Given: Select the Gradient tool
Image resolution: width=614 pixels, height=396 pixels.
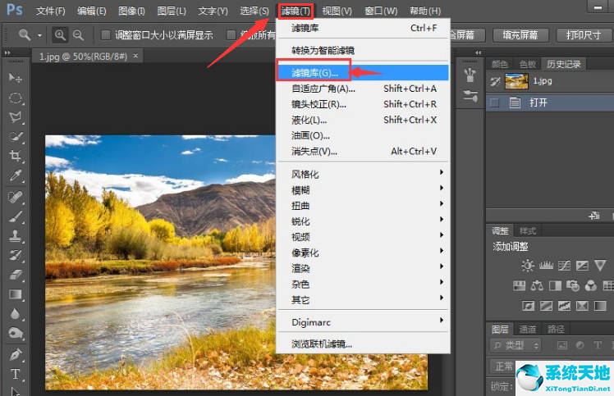Looking at the screenshot, I should pos(16,294).
